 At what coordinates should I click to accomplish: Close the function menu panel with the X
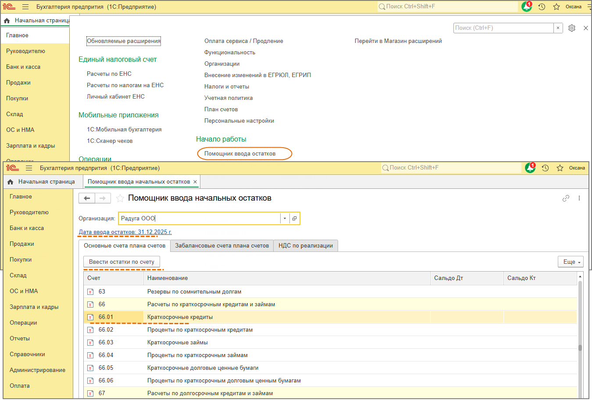586,28
